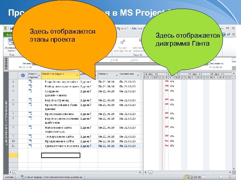This screenshot has height=180, width=241.
Task: Open Окончание column filter dropdown
Action: (x=138, y=75)
